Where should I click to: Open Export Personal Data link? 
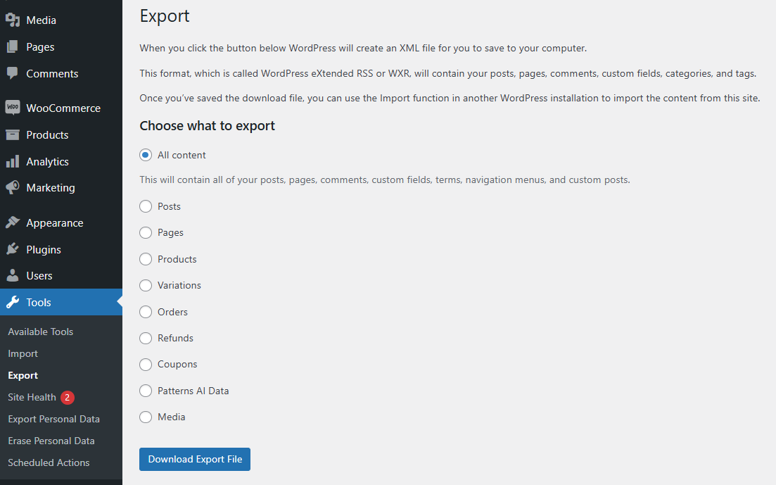[54, 419]
